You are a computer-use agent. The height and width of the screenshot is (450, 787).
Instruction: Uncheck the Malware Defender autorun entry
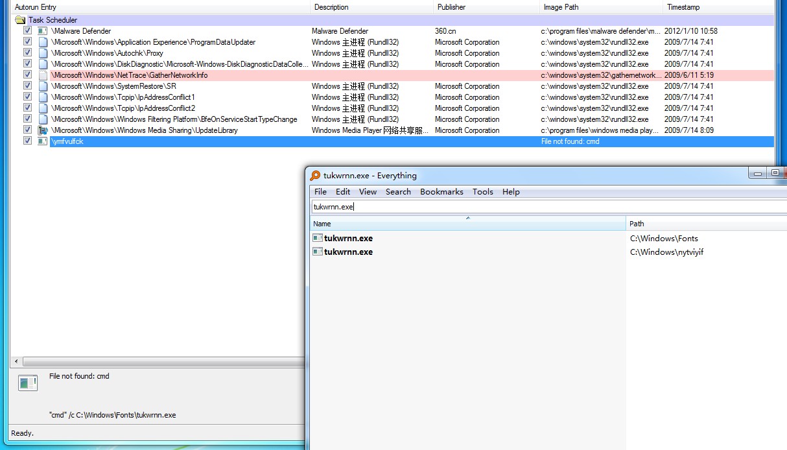tap(27, 31)
